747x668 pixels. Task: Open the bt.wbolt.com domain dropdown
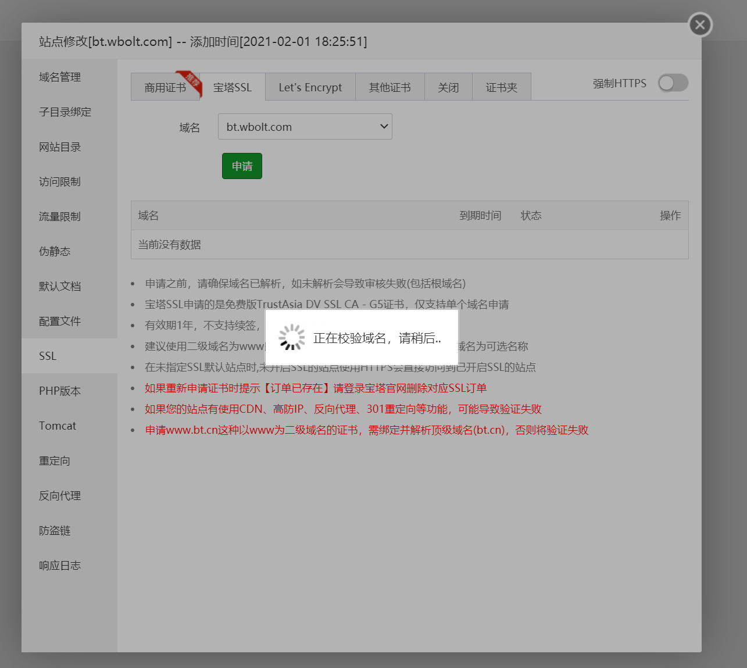pyautogui.click(x=305, y=126)
